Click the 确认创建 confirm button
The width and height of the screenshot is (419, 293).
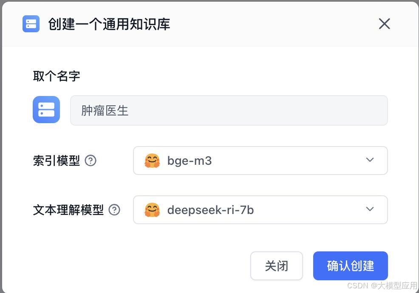(350, 266)
